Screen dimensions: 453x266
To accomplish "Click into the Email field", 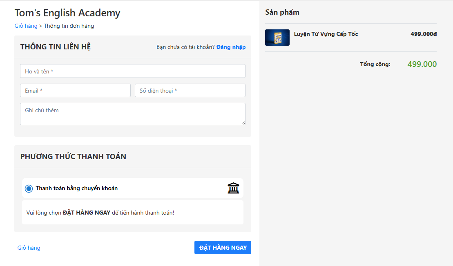I will pos(75,91).
